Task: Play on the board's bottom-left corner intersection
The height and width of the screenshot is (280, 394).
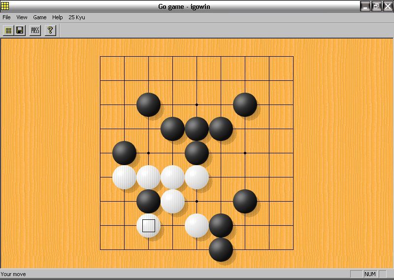Action: tap(100, 249)
